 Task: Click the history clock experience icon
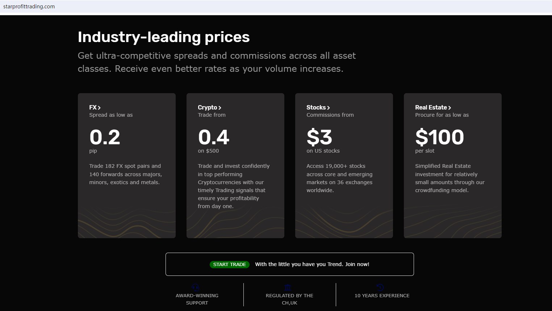380,287
